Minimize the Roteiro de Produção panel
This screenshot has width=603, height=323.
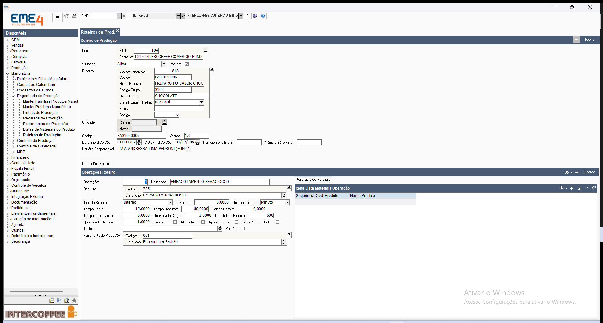(576, 40)
